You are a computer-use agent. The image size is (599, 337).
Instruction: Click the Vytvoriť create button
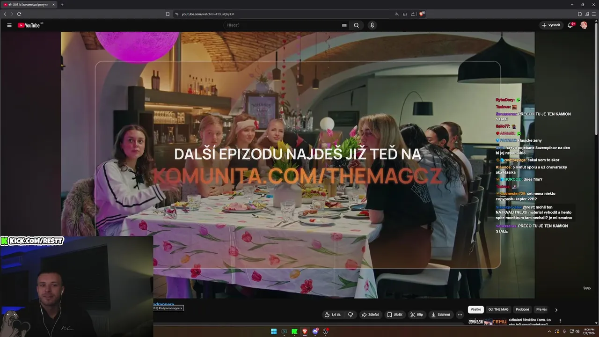(x=551, y=25)
